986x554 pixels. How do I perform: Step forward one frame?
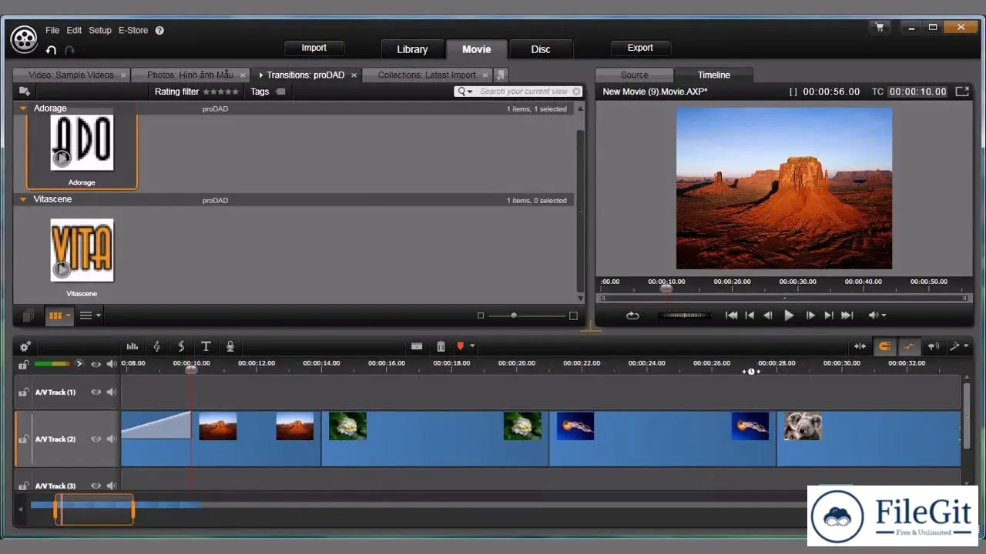tap(810, 315)
